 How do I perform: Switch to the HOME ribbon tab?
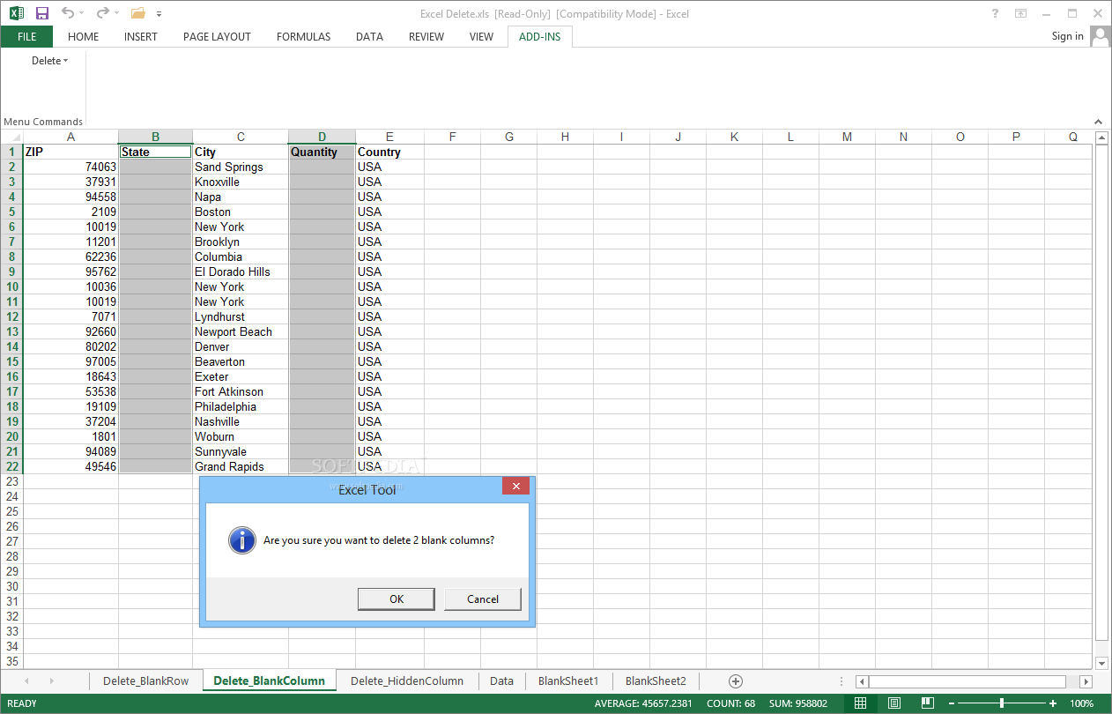coord(84,37)
